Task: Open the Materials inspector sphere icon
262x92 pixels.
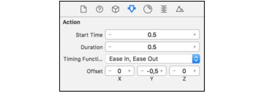Action: [148, 9]
